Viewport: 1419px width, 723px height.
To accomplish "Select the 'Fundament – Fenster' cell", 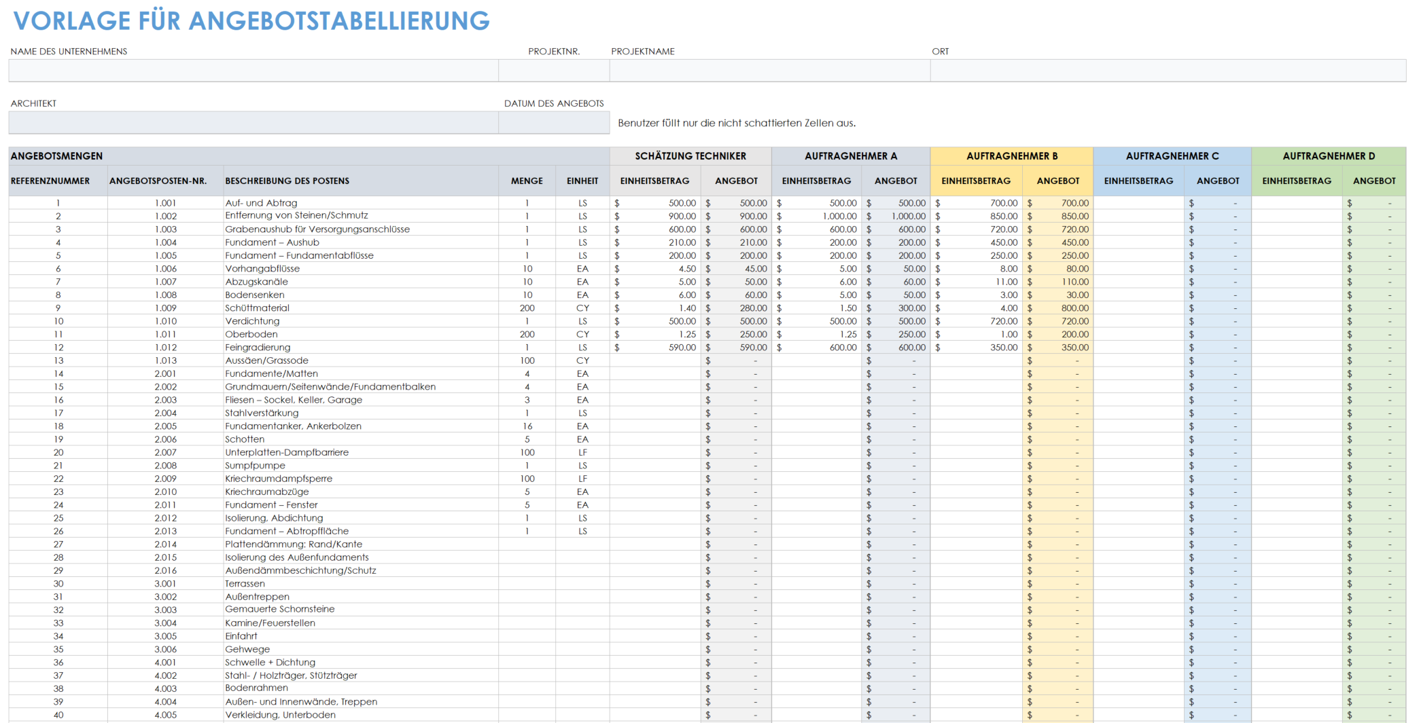I will coord(361,505).
